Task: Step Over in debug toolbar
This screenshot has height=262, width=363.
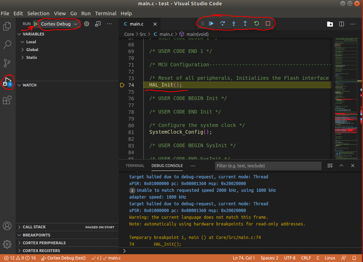Action: 222,23
